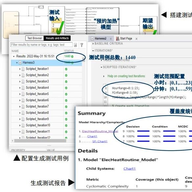192x192 pixels.
Task: Click the Start Page tab icon
Action: [117, 38]
